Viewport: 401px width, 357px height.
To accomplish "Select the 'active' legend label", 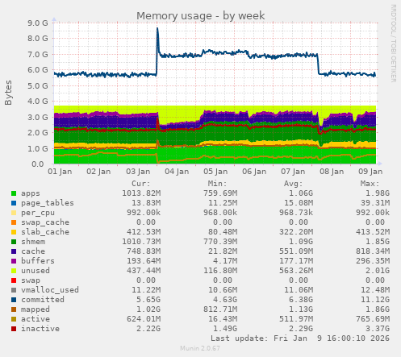I will tap(36, 319).
